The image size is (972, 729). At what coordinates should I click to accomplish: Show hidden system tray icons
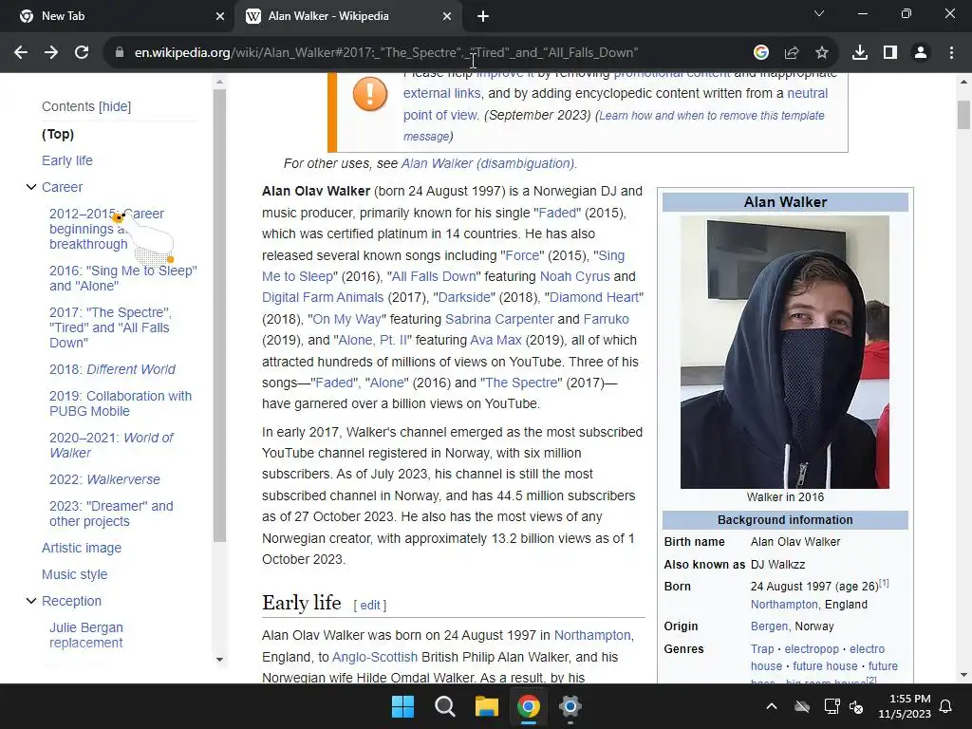[771, 706]
